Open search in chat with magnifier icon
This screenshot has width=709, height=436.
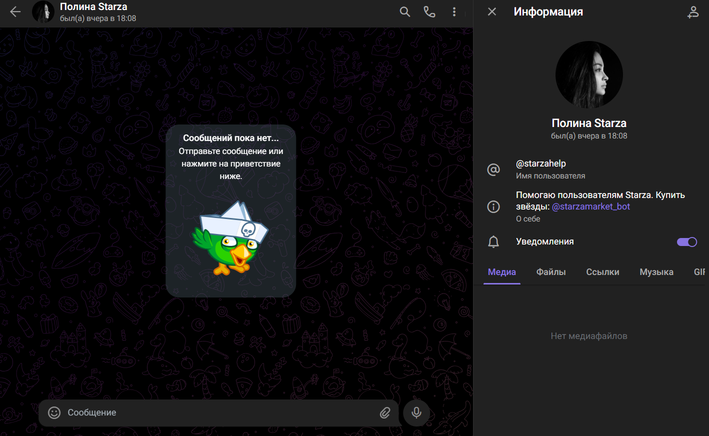(x=405, y=12)
